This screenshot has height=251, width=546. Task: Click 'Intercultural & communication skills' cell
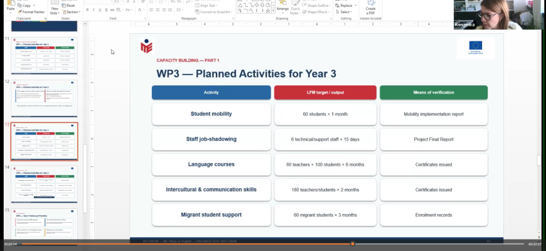coord(211,190)
